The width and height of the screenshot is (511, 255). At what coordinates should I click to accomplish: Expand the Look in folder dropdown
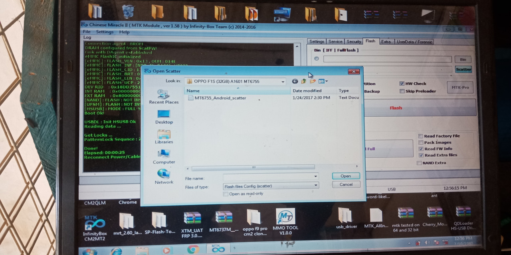283,81
